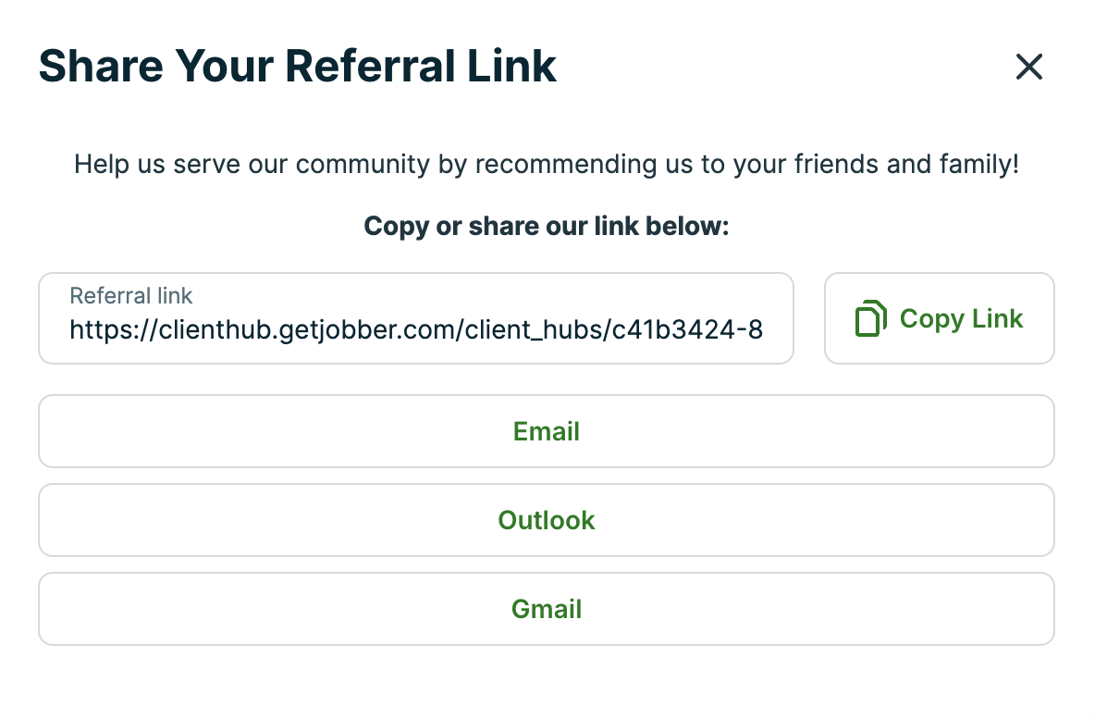This screenshot has width=1095, height=718.
Task: Click the "Help us serve our community" message
Action: click(x=546, y=165)
